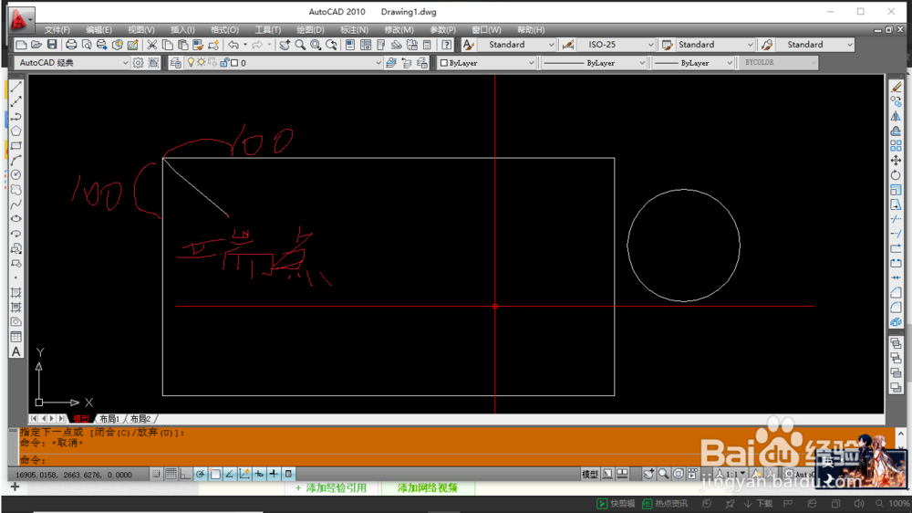Click the 热点资讯 link in the bottom bar

click(x=665, y=503)
